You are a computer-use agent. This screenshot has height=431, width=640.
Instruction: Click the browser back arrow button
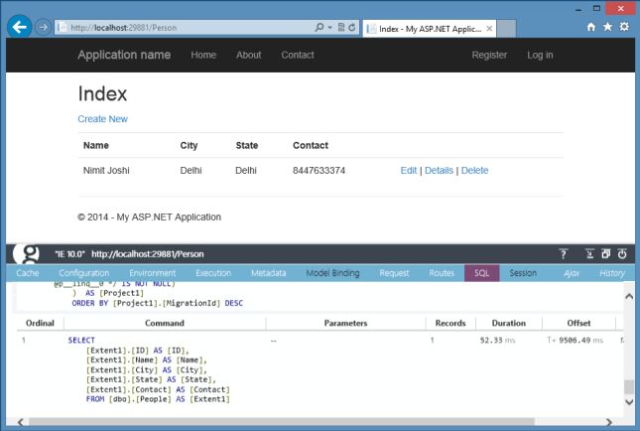point(19,27)
